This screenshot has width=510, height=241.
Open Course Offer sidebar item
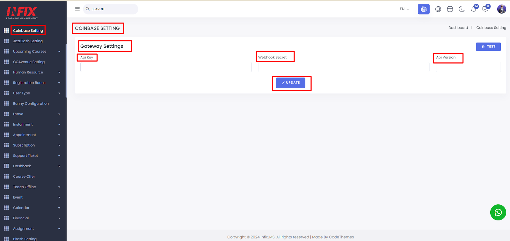[24, 176]
